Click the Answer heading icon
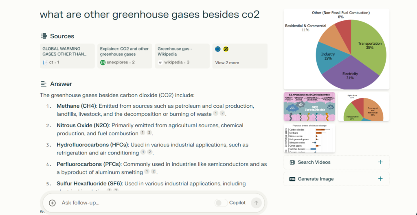 [44, 84]
